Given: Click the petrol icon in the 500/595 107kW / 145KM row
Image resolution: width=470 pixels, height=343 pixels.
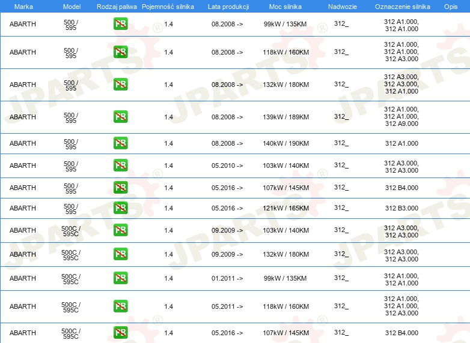Looking at the screenshot, I should click(120, 188).
